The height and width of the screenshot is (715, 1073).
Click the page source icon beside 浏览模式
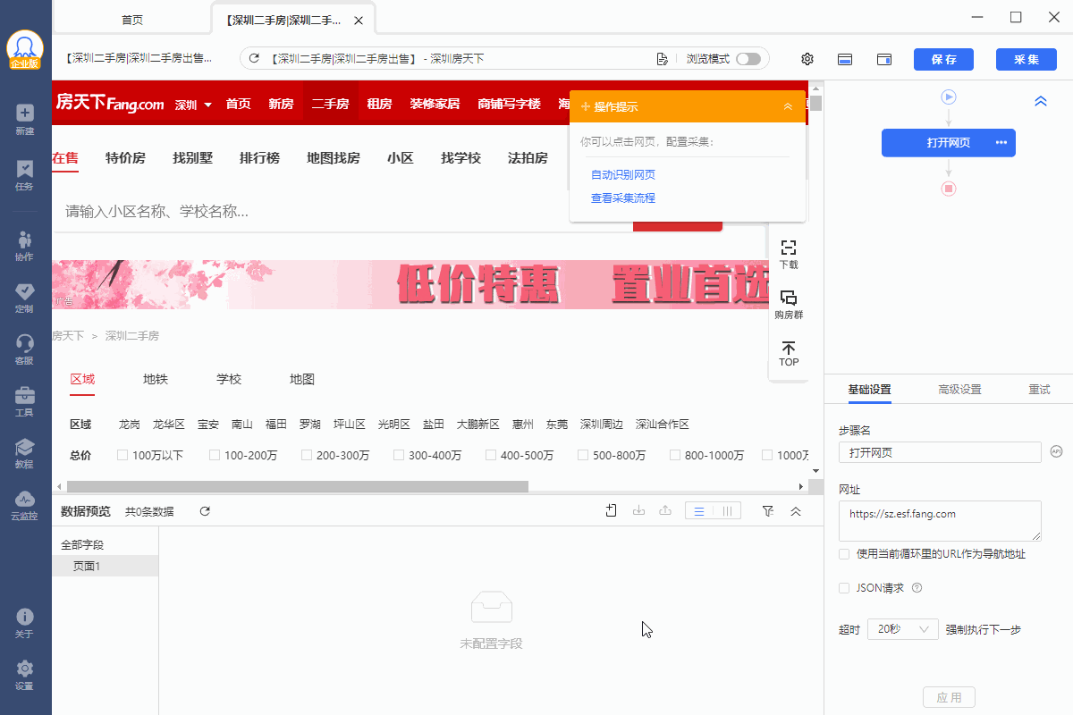pos(662,59)
